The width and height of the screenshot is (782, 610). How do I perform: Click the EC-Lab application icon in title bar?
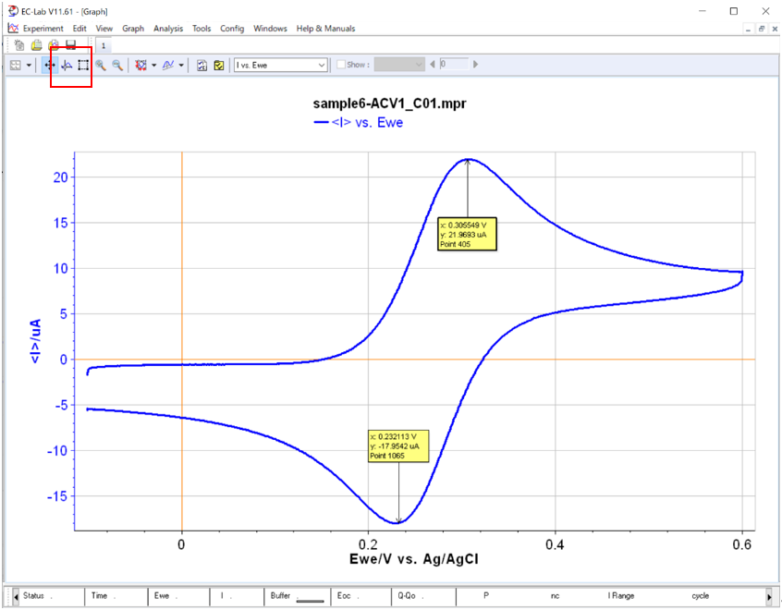click(x=12, y=11)
